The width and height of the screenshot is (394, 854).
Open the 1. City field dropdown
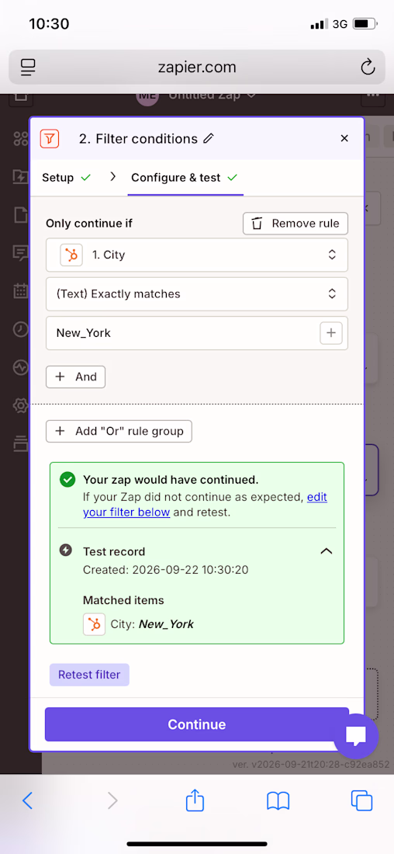click(x=197, y=255)
